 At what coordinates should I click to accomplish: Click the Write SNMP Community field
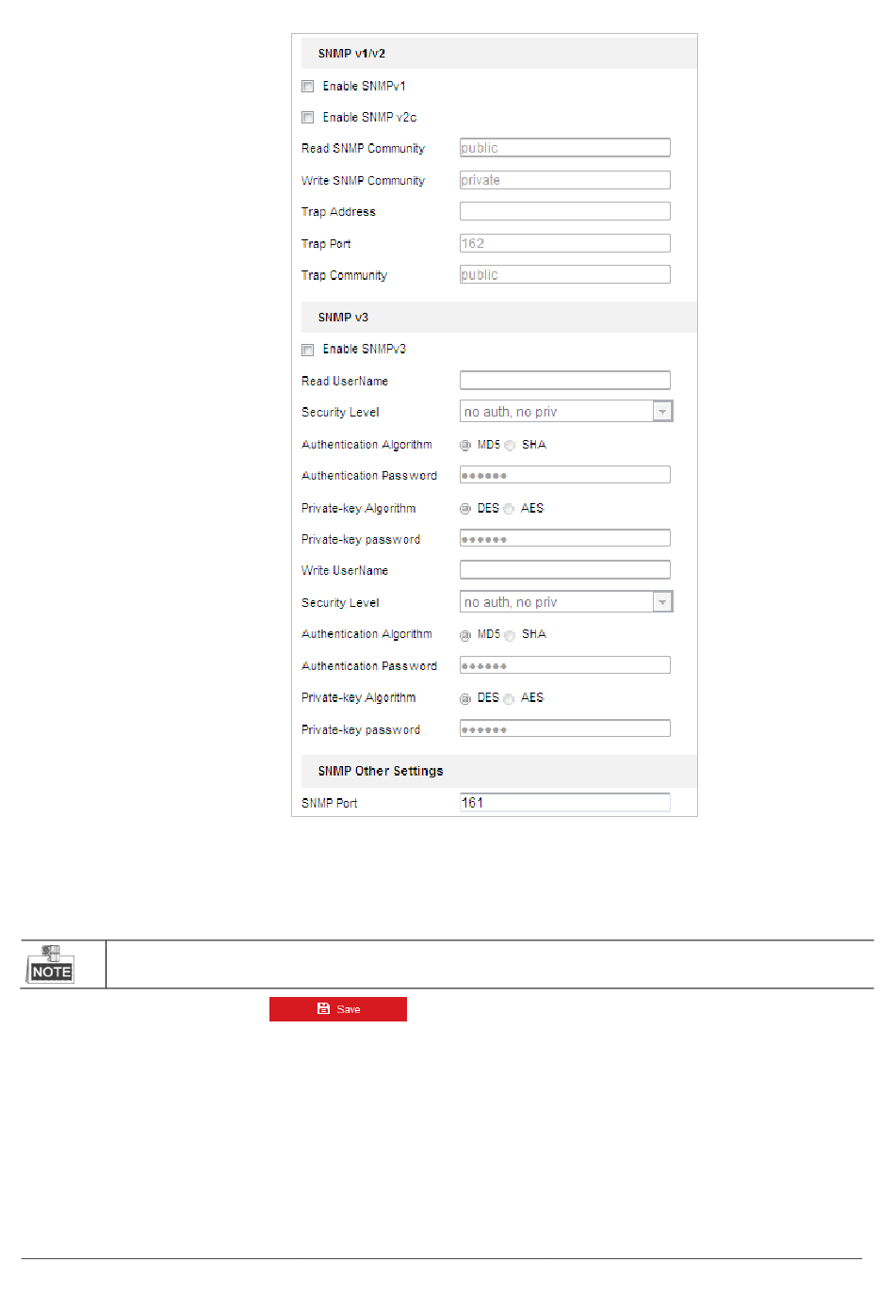point(565,180)
